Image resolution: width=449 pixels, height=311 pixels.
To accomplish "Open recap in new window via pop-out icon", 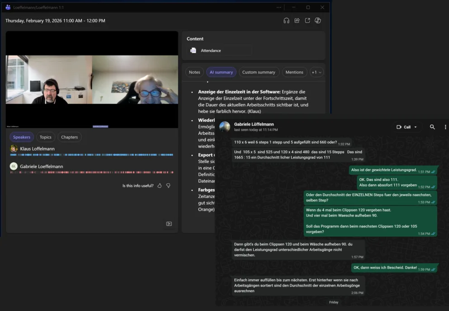I will pos(308,20).
